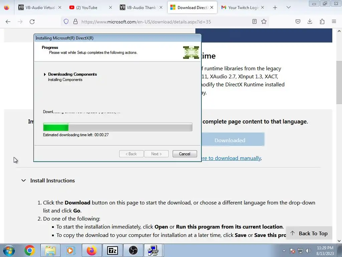Switch to the DirectX setup taskbar icon
The width and height of the screenshot is (342, 257).
point(153,250)
